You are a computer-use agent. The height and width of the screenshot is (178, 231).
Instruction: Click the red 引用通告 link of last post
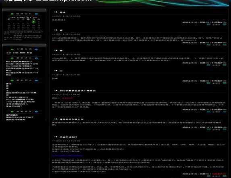click(219, 174)
